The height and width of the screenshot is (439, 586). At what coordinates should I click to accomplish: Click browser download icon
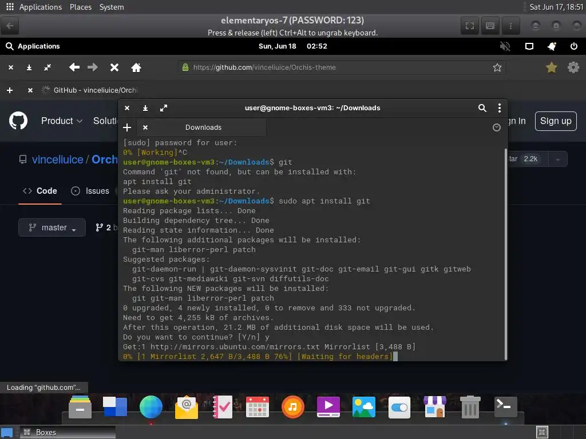pyautogui.click(x=29, y=67)
